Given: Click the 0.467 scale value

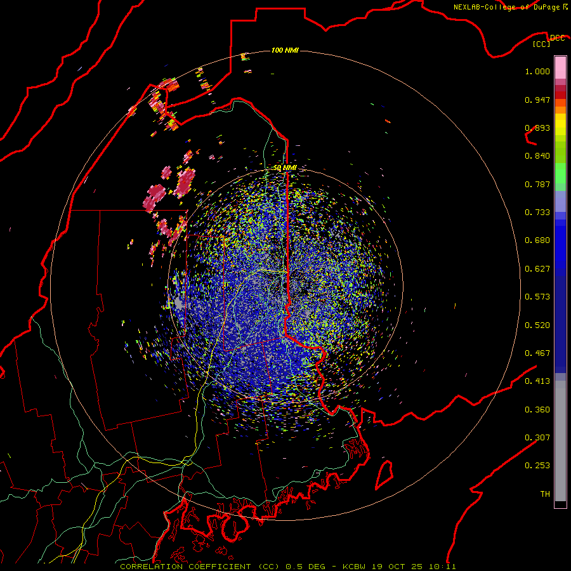Looking at the screenshot, I should tap(537, 353).
